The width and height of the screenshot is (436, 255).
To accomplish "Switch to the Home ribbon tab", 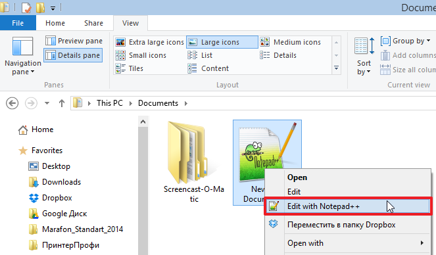I will tap(55, 23).
